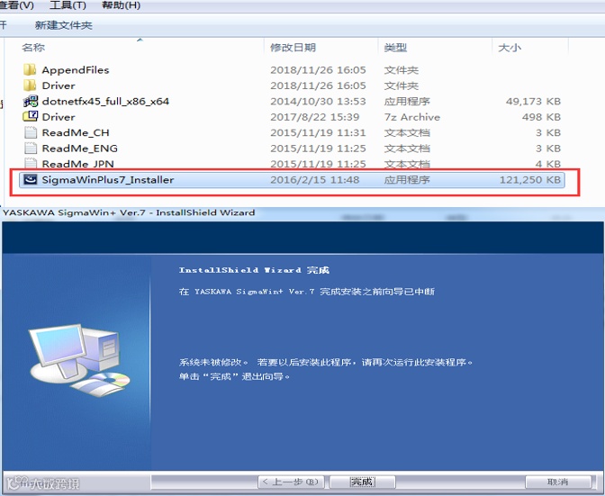Click the size value 49,173 KB
The width and height of the screenshot is (605, 496).
(533, 102)
